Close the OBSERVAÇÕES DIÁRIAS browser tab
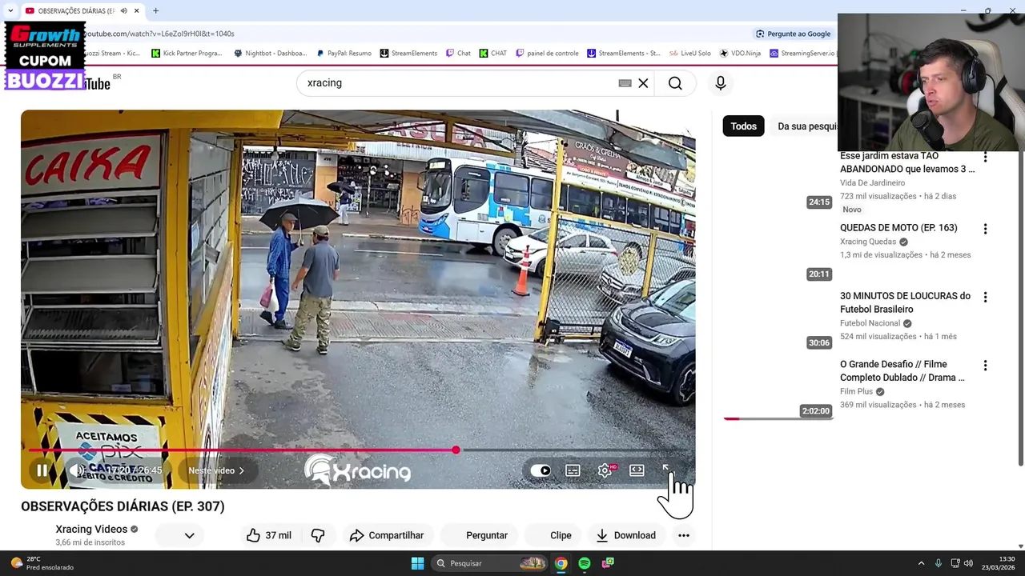The image size is (1025, 576). 137,11
